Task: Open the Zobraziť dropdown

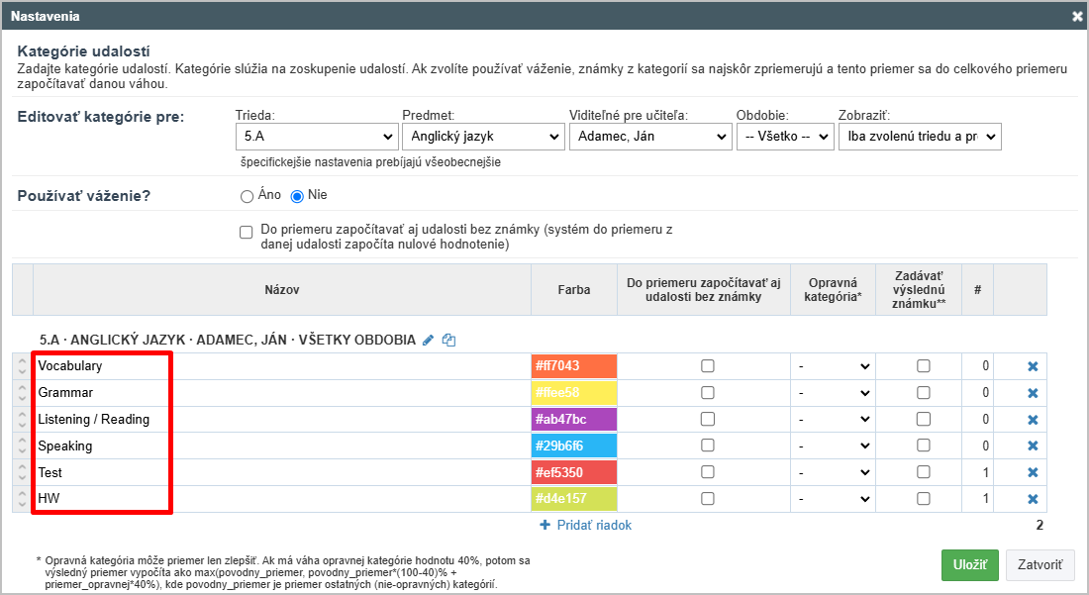Action: 921,137
